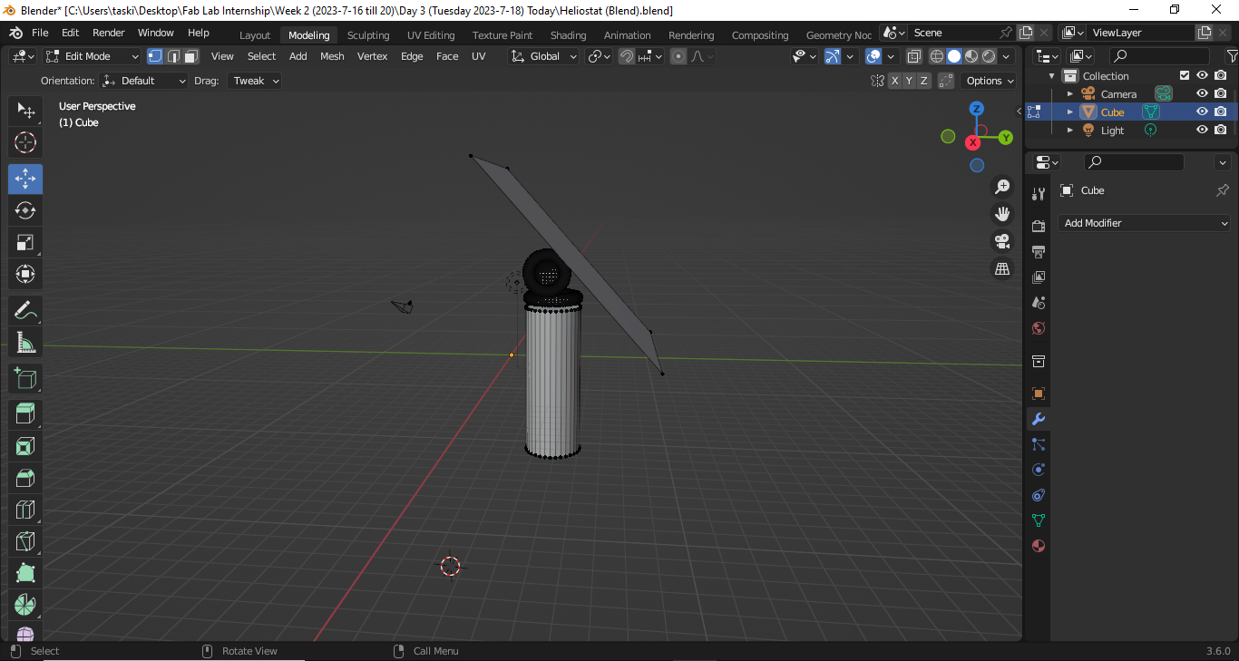Switch to rendered viewport shading
1239x661 pixels.
pos(989,56)
